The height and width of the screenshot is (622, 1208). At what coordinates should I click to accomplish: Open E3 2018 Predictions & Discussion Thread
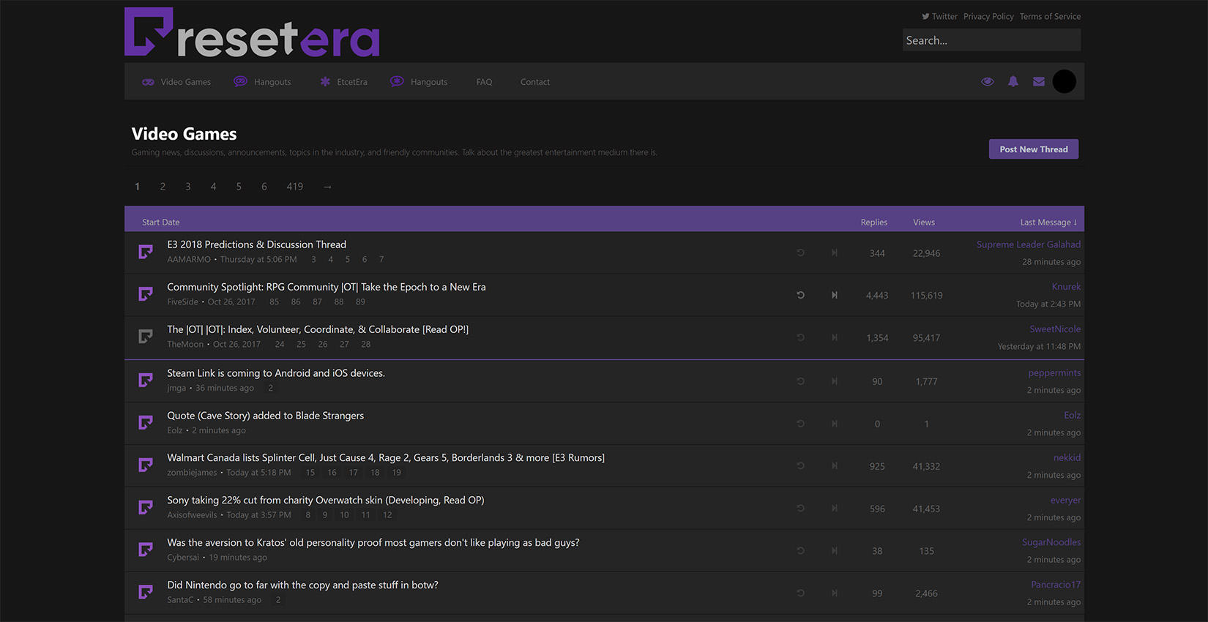[x=256, y=244]
